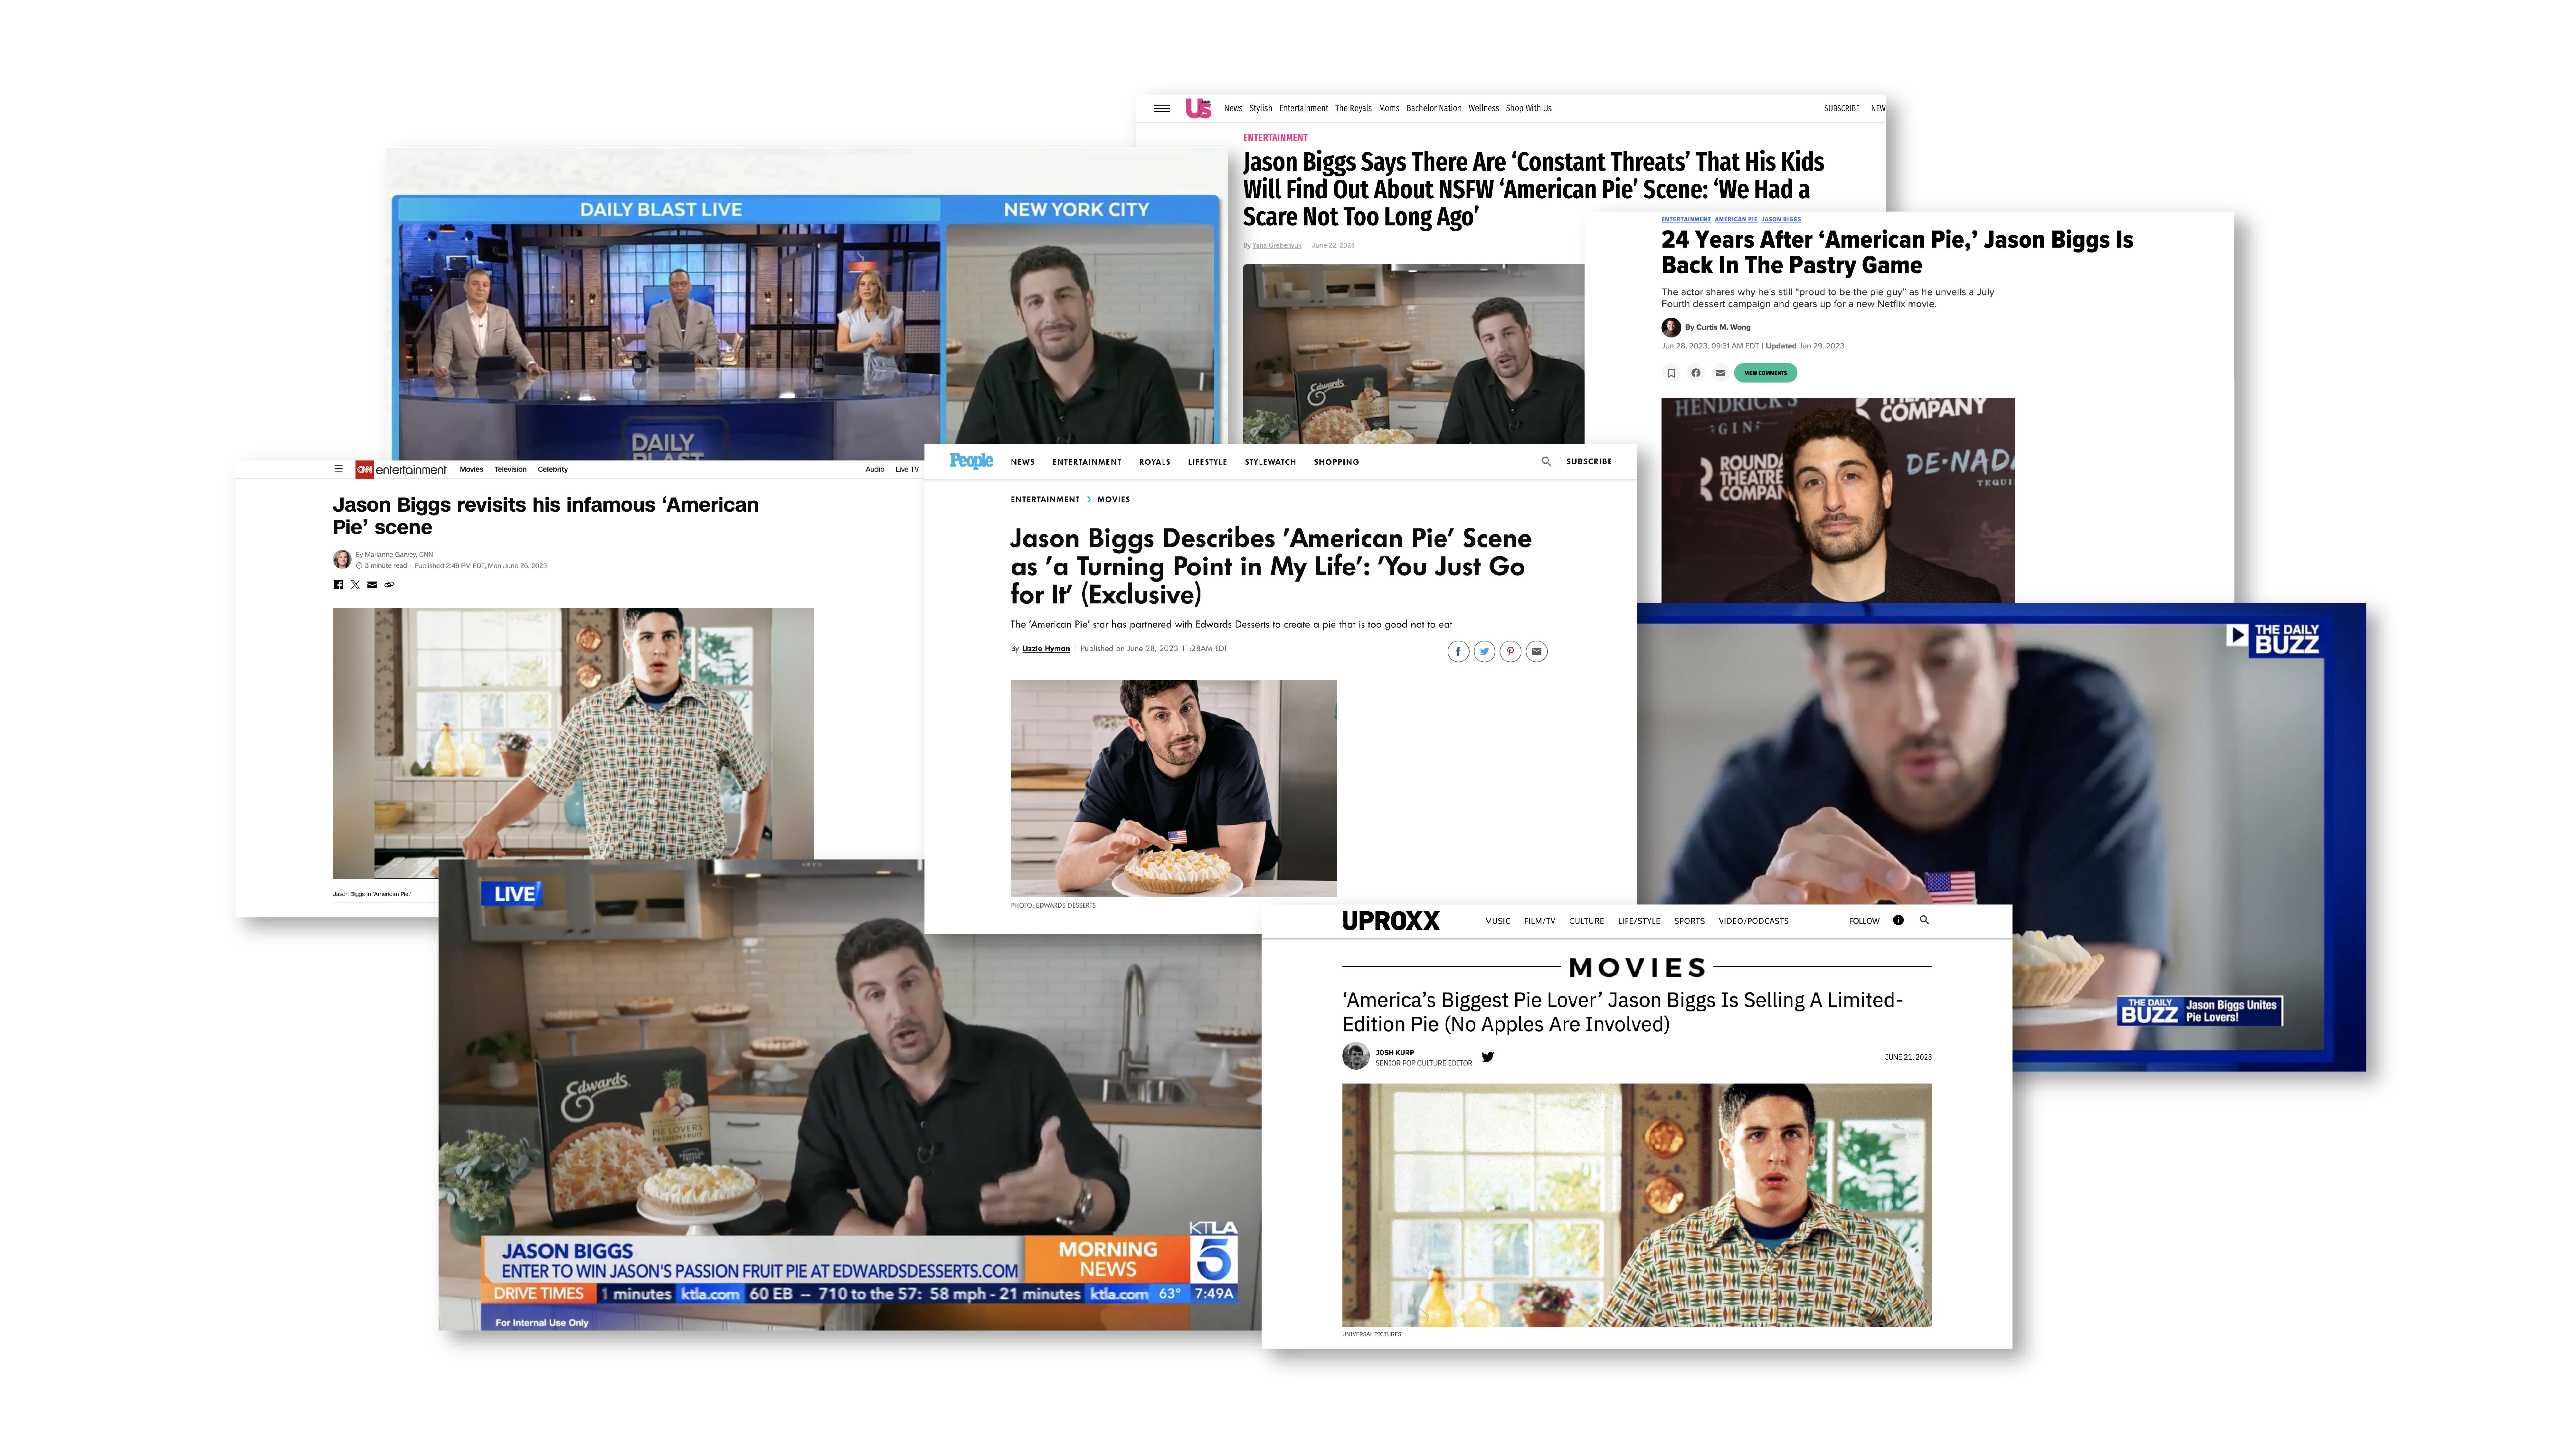2576x1449 pixels.
Task: Click Josh Kurp author avatar
Action: click(x=1356, y=1056)
